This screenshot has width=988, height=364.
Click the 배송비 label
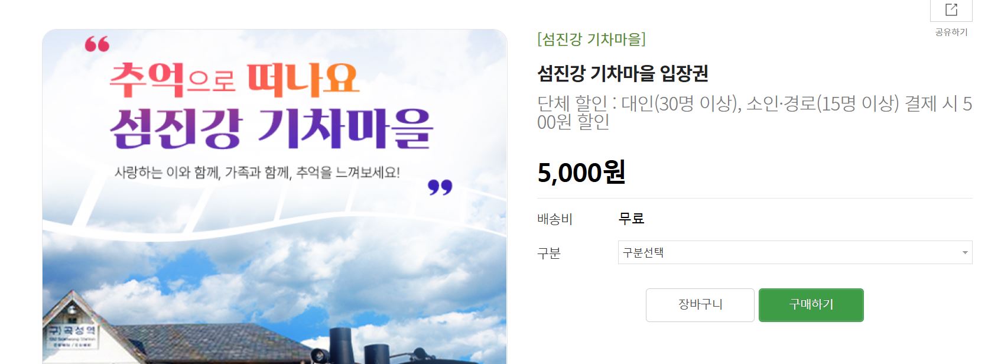(x=555, y=219)
